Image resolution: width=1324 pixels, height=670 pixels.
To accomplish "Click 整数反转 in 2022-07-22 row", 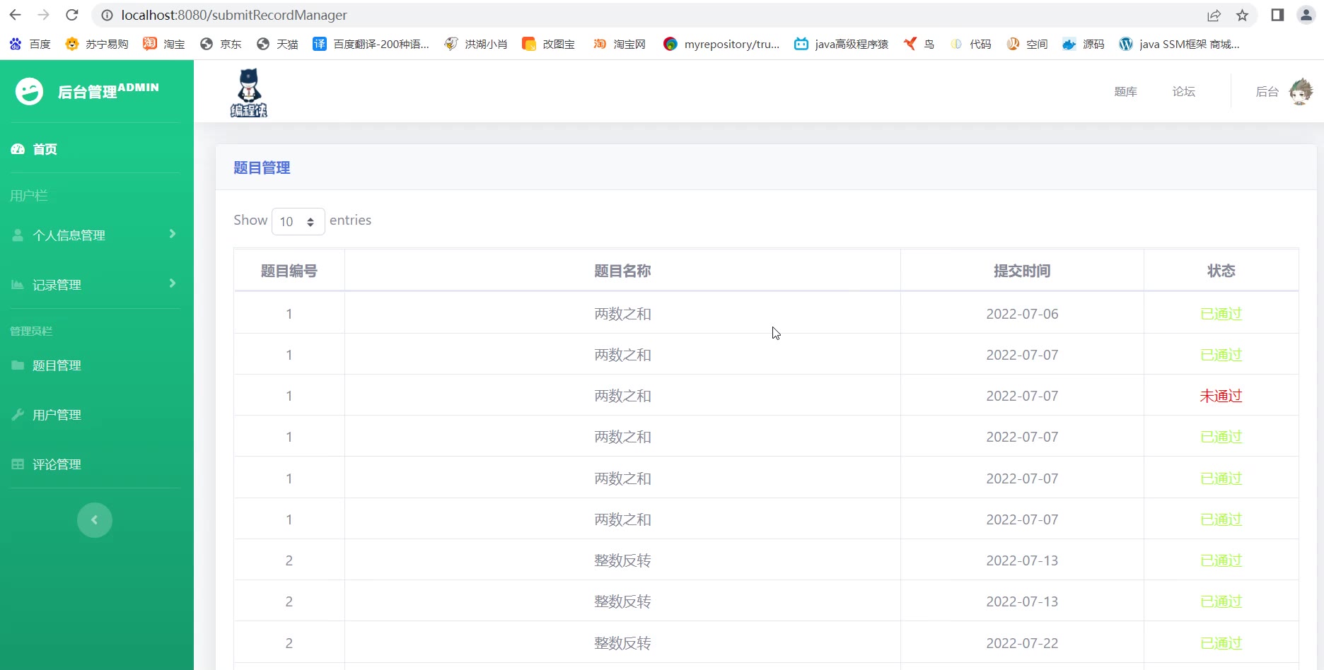I will pyautogui.click(x=622, y=643).
